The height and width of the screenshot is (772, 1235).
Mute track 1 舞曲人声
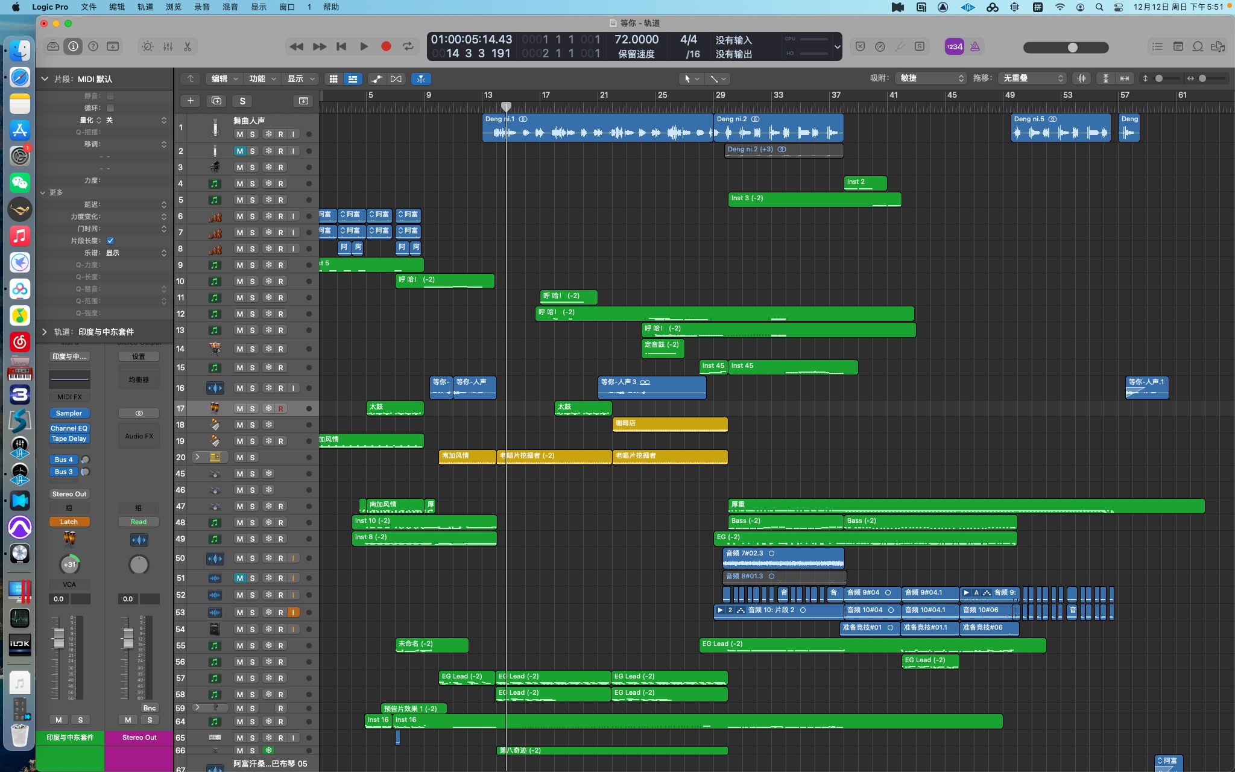[x=239, y=134]
